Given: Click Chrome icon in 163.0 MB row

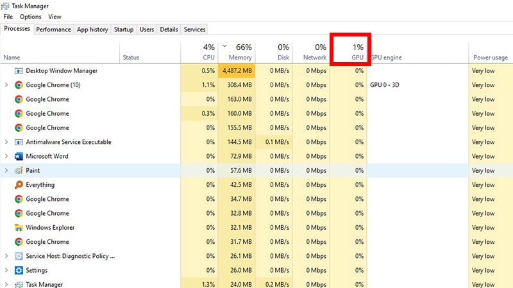Looking at the screenshot, I should point(19,99).
